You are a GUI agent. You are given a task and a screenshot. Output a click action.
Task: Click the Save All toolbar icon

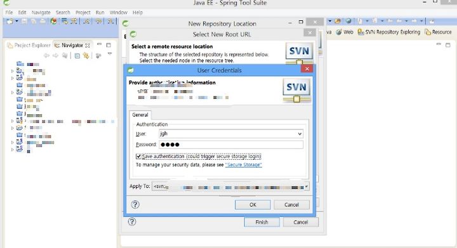tap(34, 21)
